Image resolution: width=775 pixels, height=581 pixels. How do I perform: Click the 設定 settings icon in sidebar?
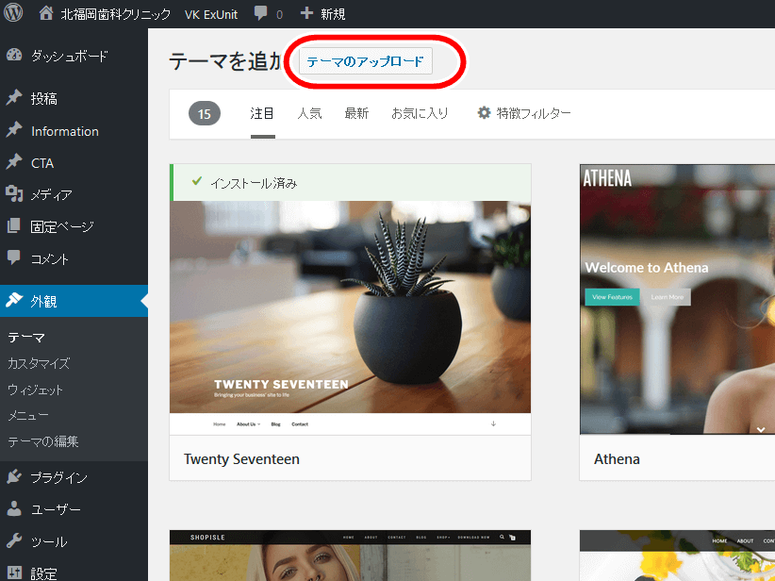click(x=14, y=573)
